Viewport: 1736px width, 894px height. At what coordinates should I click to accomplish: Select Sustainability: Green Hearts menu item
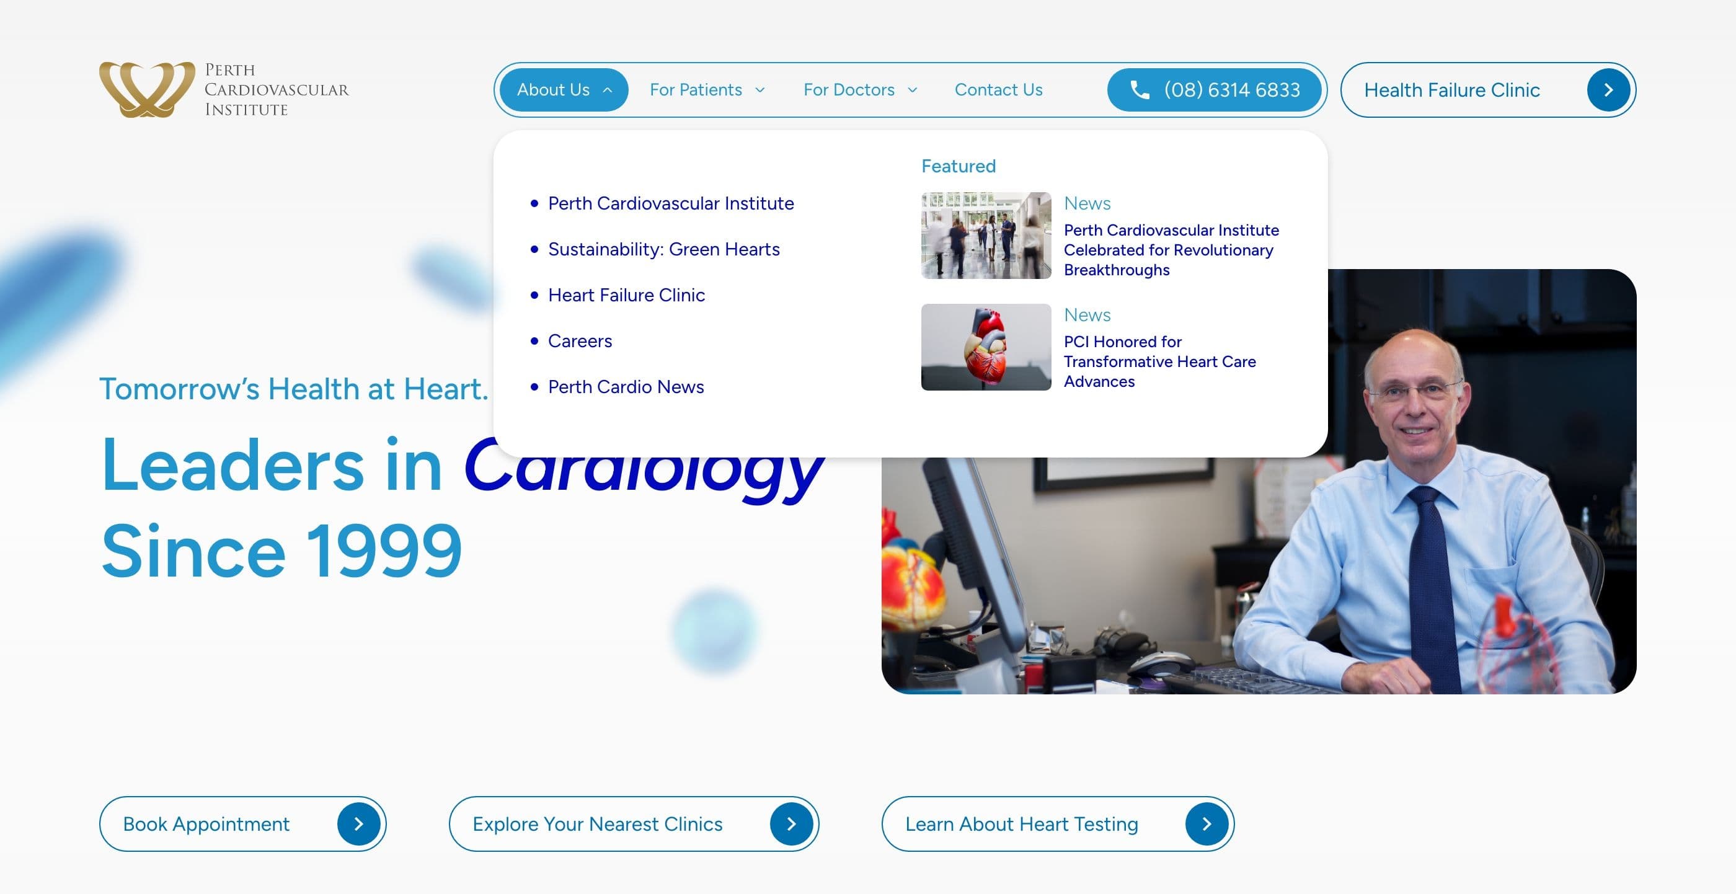(x=663, y=249)
